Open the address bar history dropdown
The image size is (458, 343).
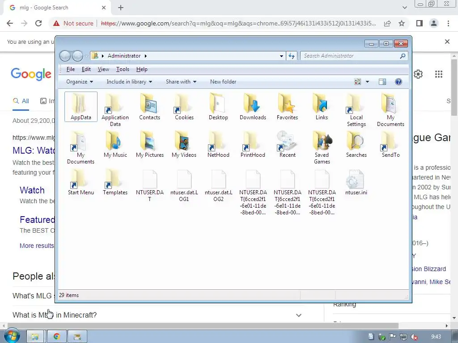tap(281, 56)
